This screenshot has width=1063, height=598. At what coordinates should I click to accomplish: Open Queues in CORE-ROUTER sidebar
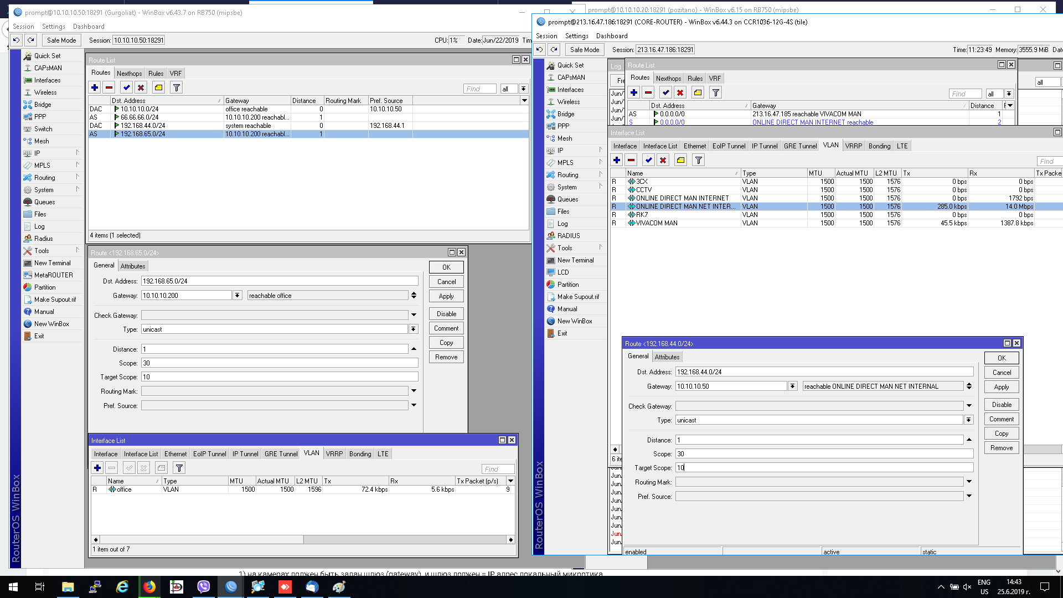click(x=567, y=199)
